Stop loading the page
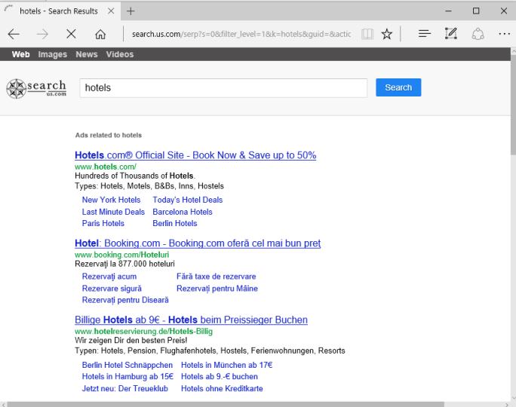The image size is (516, 407). pyautogui.click(x=71, y=34)
